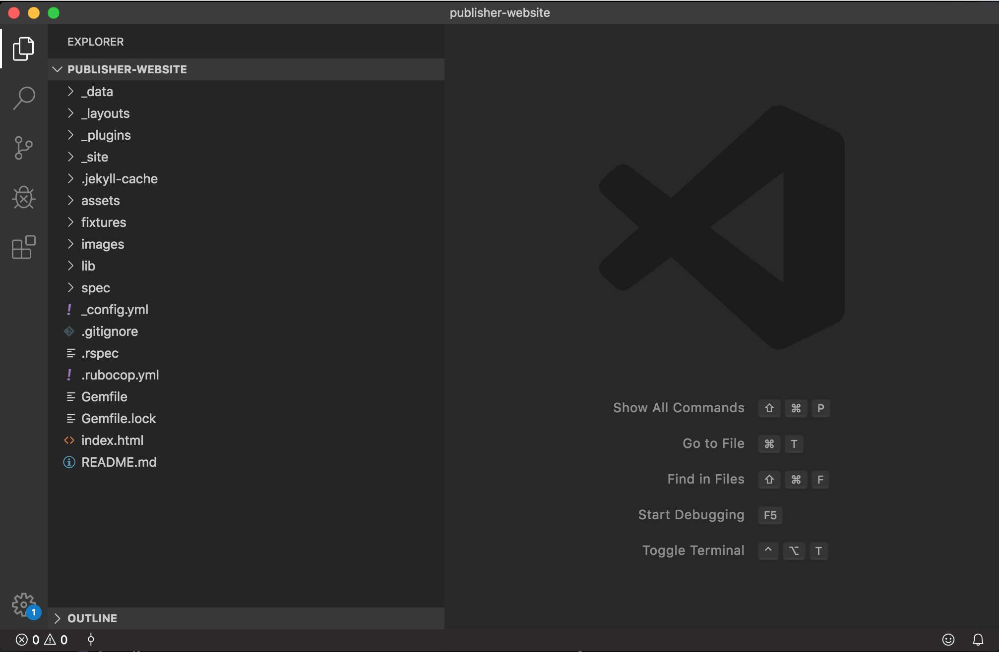Click Start Debugging label
The image size is (999, 652).
tap(691, 515)
